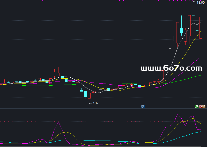The height and width of the screenshot is (147, 207).
Task: Click the last red candlestick on far right
Action: 201,28
